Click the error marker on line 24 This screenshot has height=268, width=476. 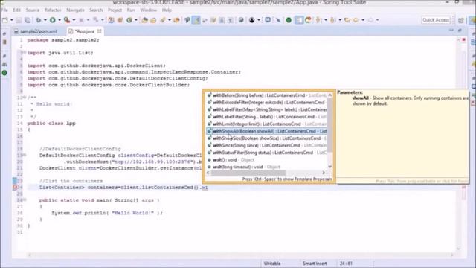point(15,188)
